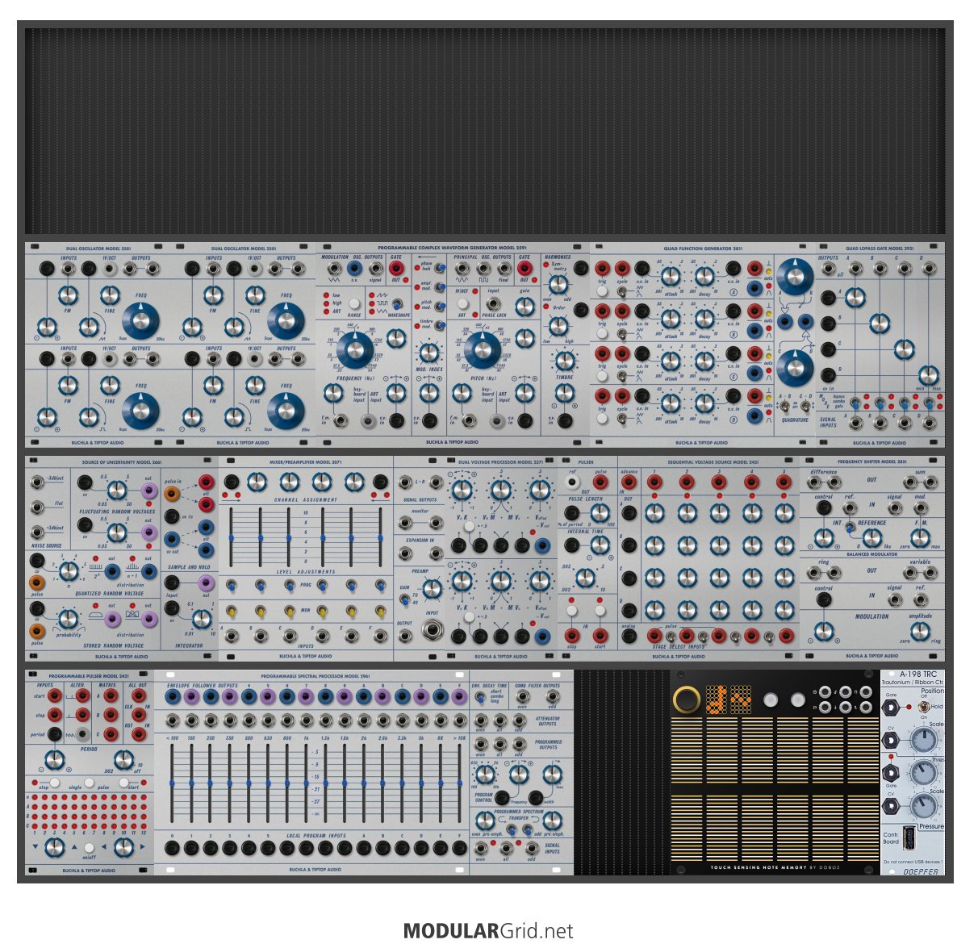Click the blue c.v. modulation output jack

(354, 269)
